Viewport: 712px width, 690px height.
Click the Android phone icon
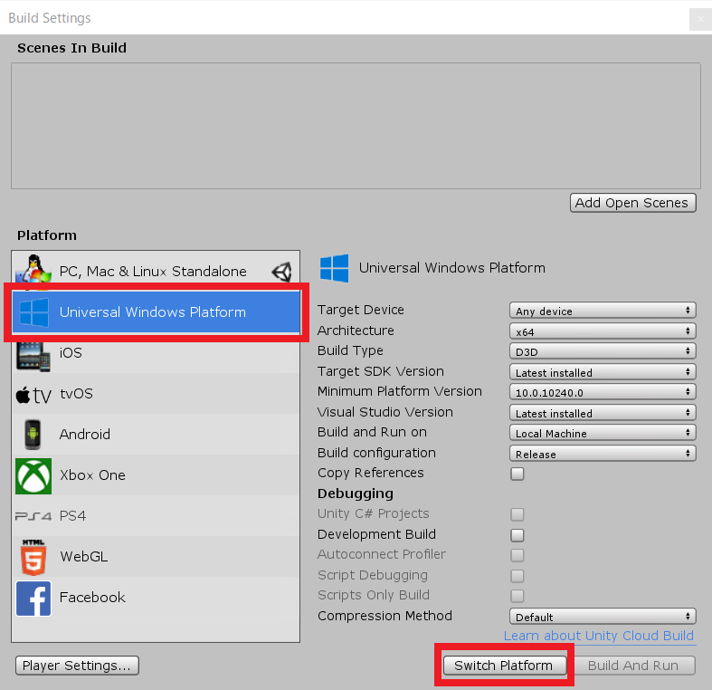(33, 435)
